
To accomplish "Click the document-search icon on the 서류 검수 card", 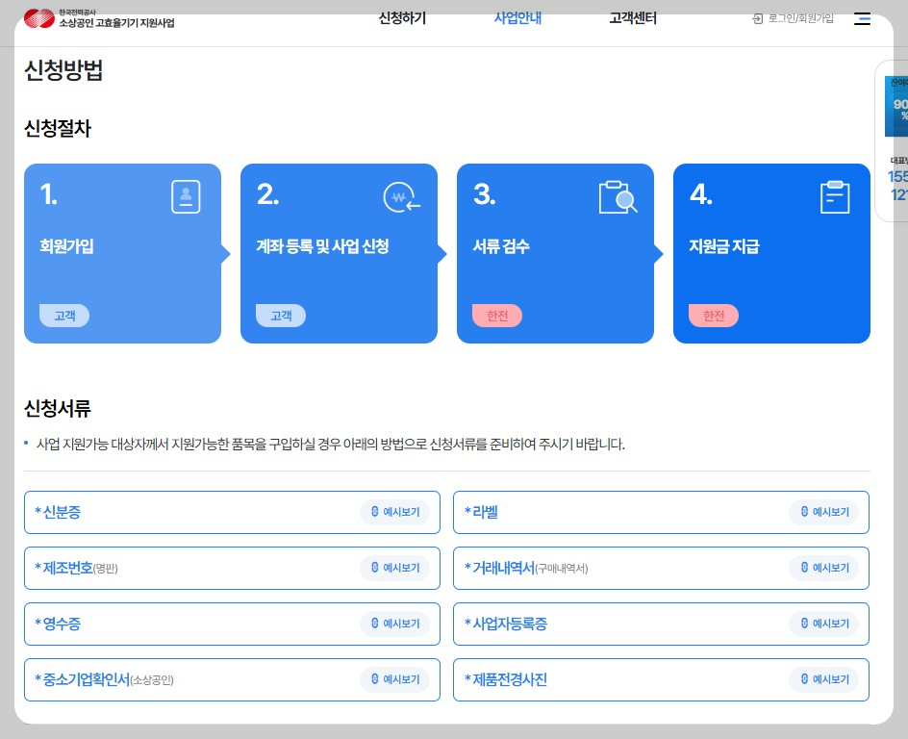I will click(618, 195).
